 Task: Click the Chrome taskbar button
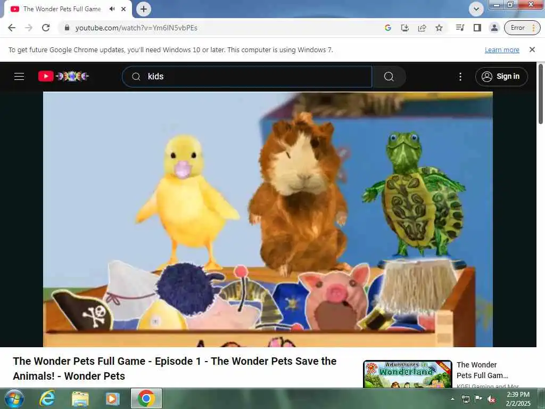[146, 398]
